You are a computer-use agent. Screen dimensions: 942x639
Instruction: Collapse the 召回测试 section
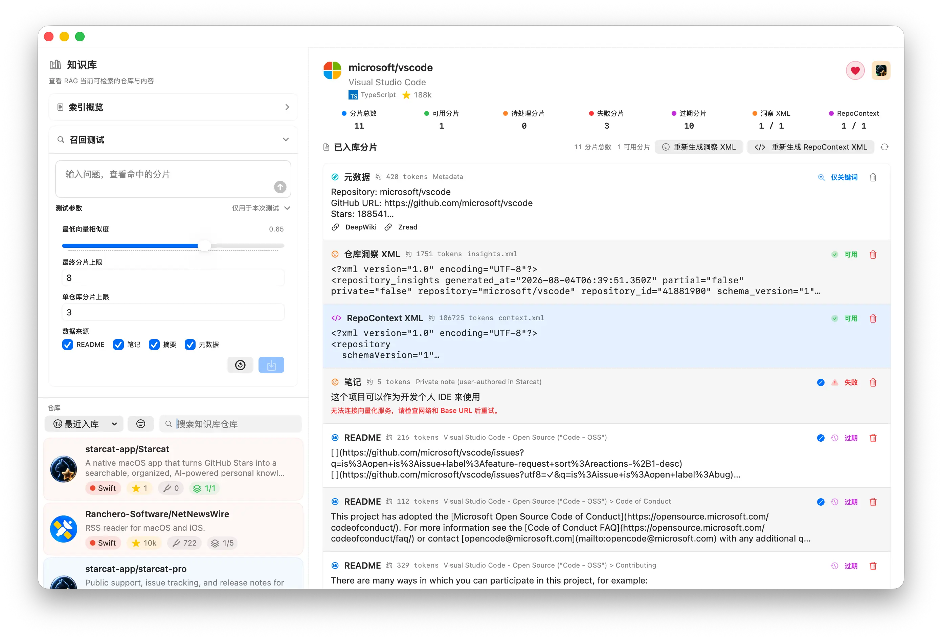(174, 140)
